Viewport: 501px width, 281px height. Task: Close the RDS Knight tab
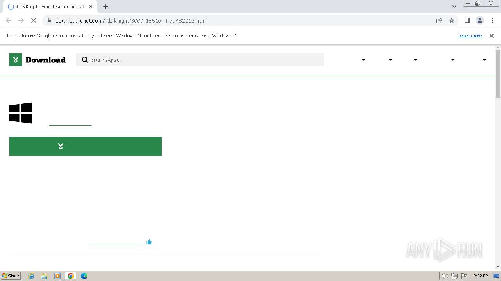(91, 7)
